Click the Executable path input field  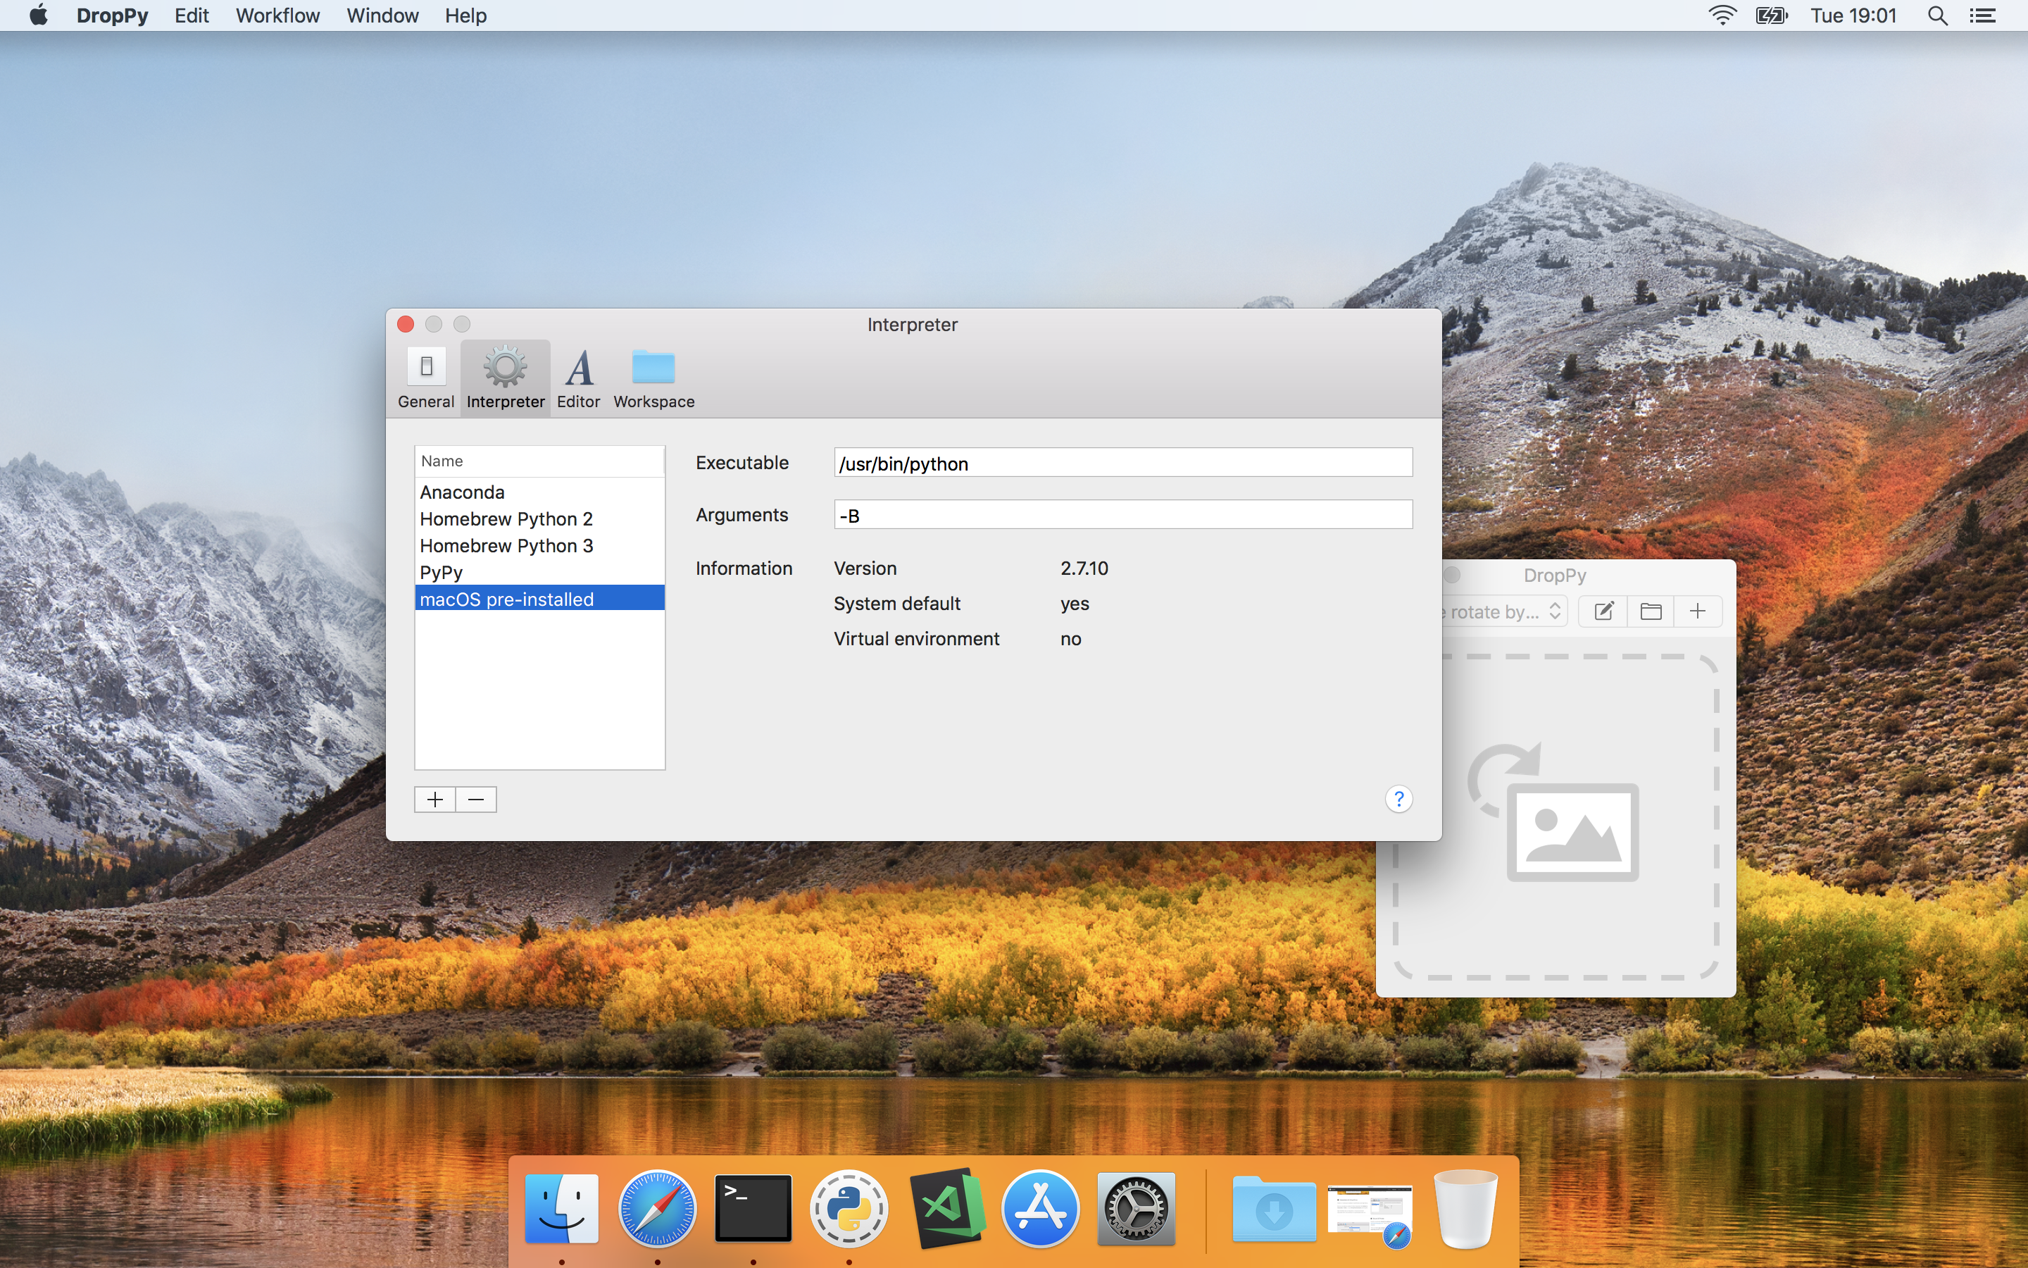coord(1122,463)
